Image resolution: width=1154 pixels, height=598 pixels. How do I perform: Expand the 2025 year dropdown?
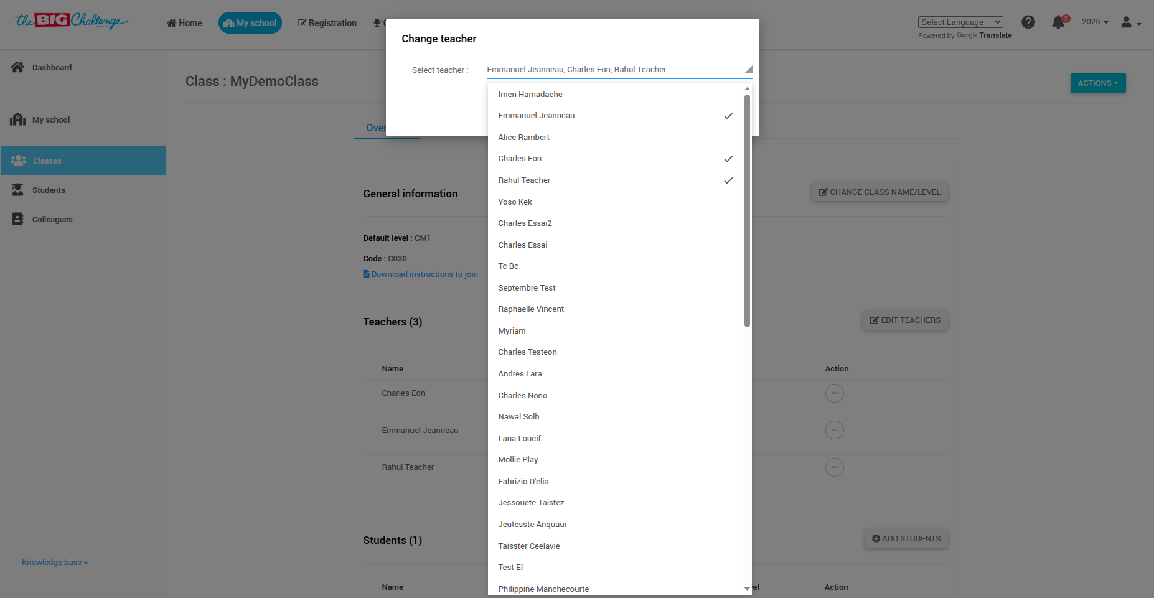pos(1094,21)
